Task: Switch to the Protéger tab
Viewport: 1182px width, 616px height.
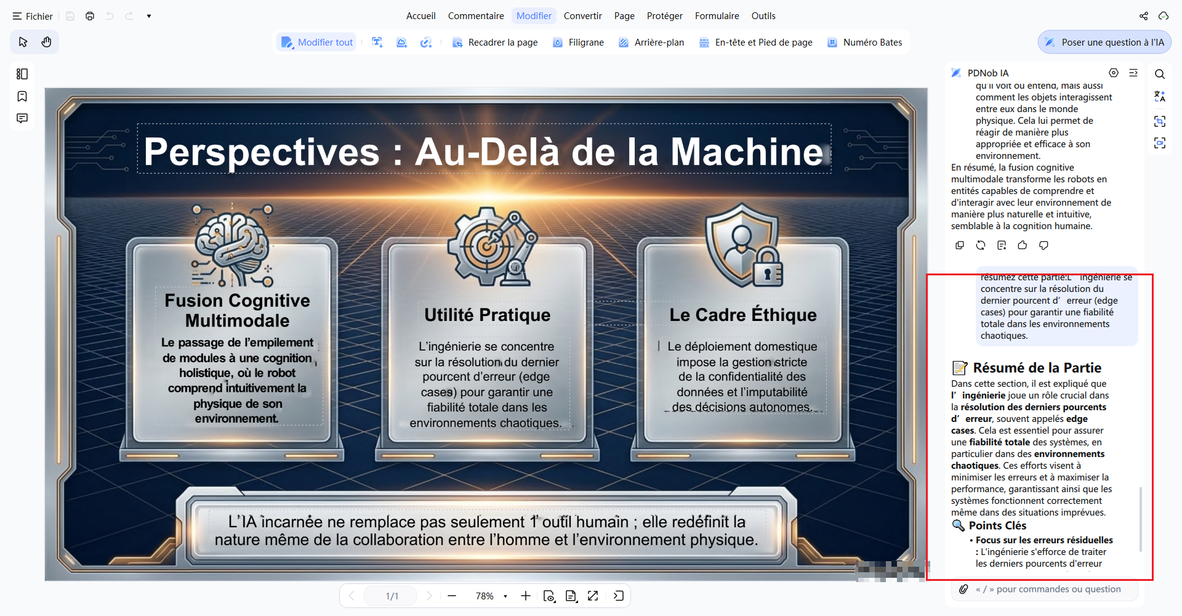Action: (664, 16)
